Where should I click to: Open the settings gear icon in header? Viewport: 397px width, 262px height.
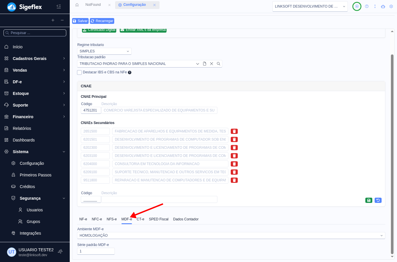coord(391,6)
